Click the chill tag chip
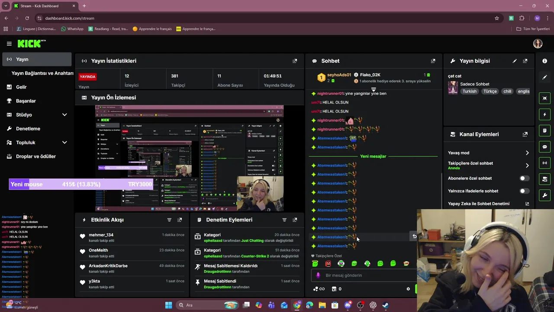The image size is (554, 312). [x=507, y=91]
